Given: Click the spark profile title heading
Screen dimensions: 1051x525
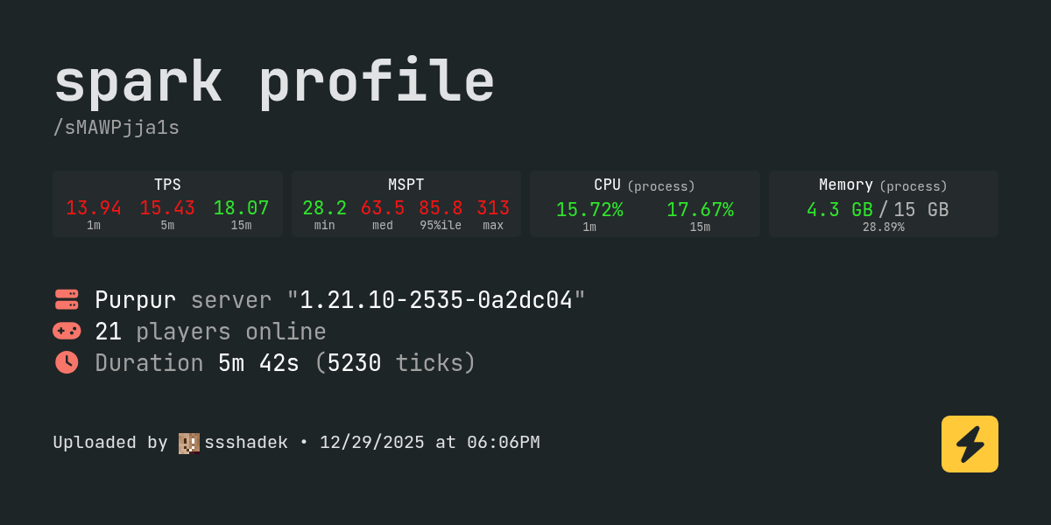Looking at the screenshot, I should pos(274,82).
